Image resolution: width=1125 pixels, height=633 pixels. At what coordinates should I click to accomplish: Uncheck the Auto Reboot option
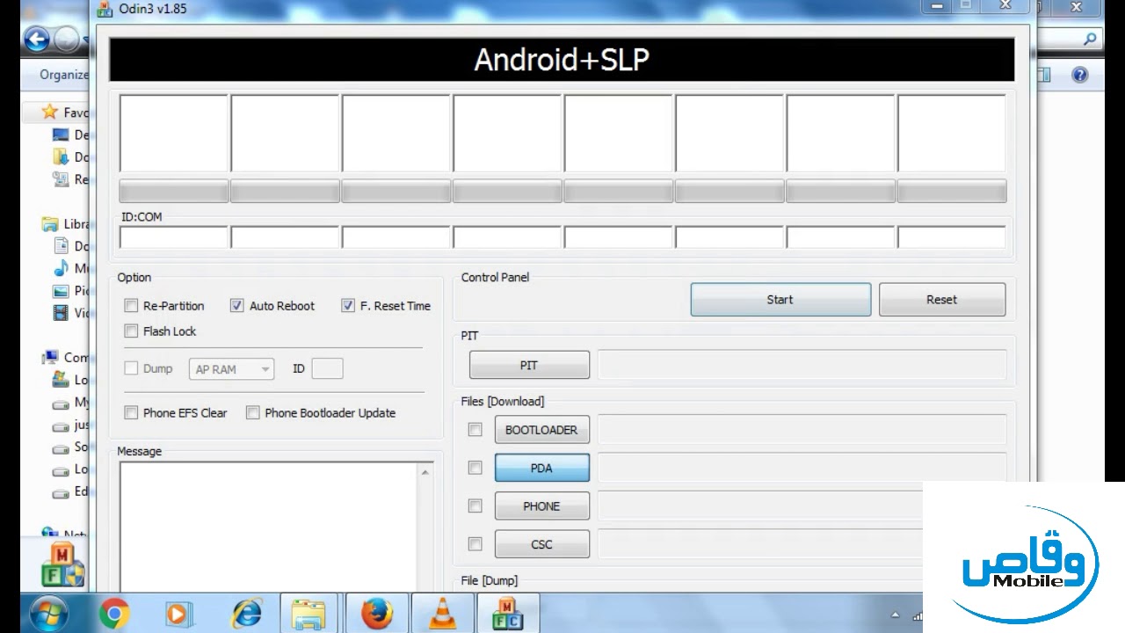click(x=236, y=306)
